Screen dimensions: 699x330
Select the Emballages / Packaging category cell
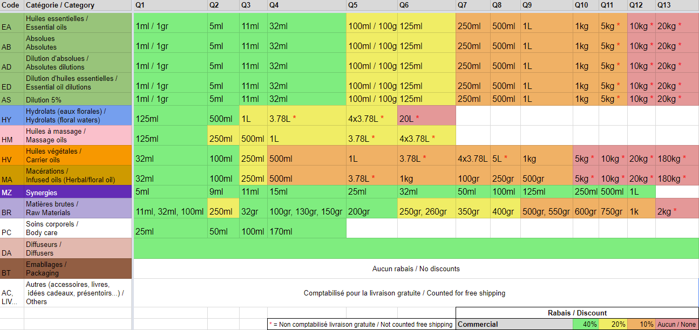(78, 269)
